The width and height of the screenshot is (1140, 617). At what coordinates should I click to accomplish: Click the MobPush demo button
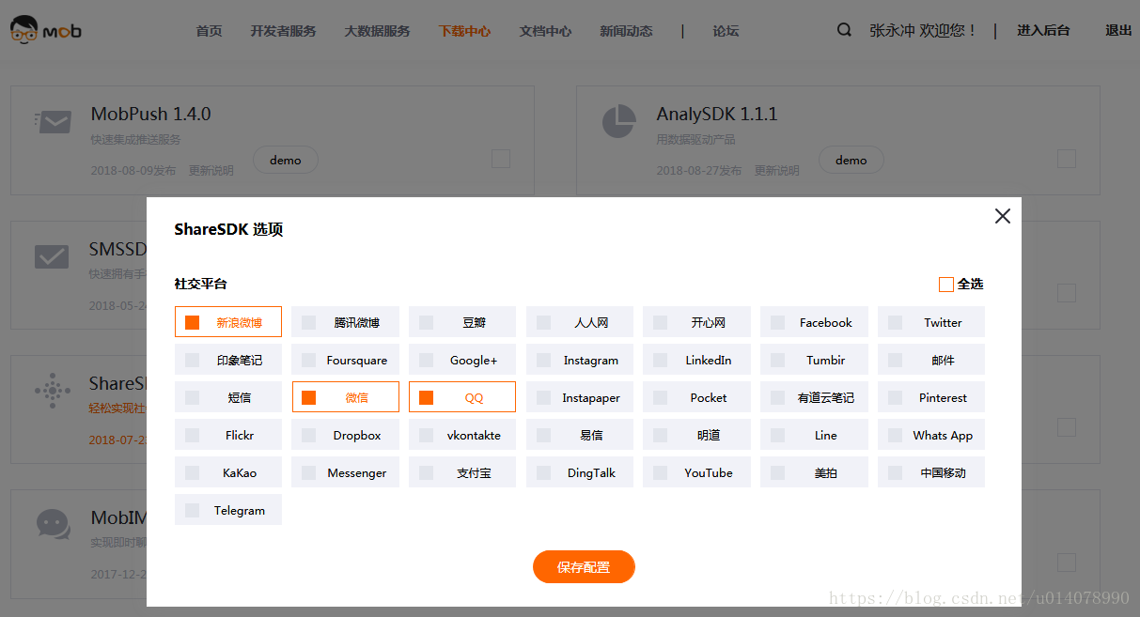point(286,160)
